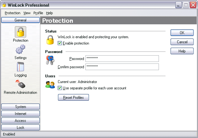Click the Reset Profiles button

pos(73,98)
